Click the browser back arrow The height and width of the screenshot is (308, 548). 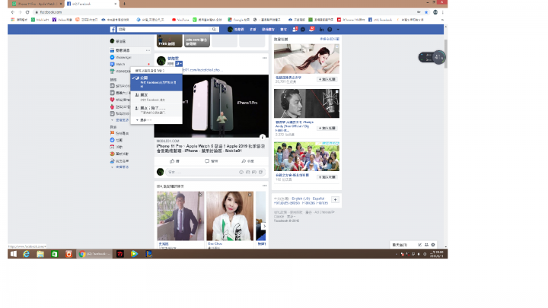point(13,12)
